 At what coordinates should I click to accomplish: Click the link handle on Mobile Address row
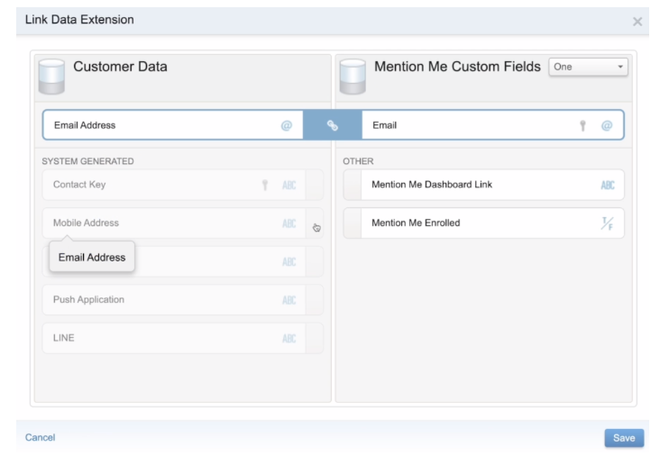pos(315,223)
